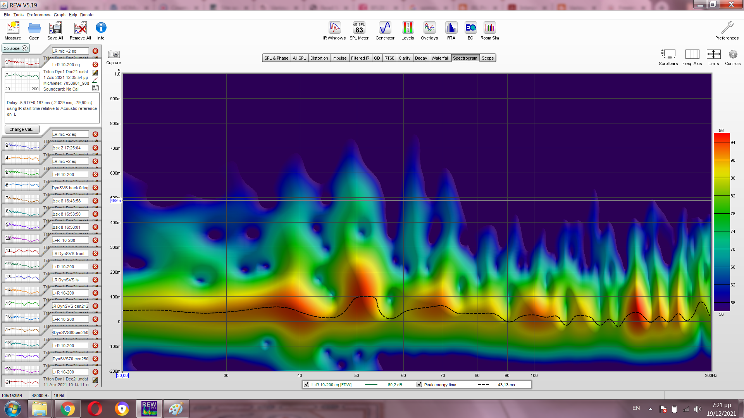This screenshot has height=418, width=744.
Task: Switch to Clarity tab
Action: click(405, 58)
